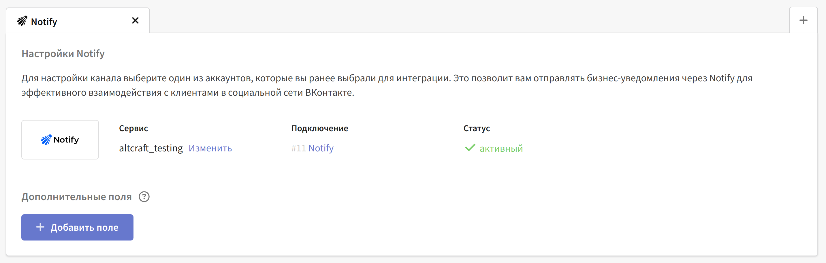This screenshot has width=826, height=263.
Task: Open the additional fields help tooltip
Action: click(x=144, y=197)
